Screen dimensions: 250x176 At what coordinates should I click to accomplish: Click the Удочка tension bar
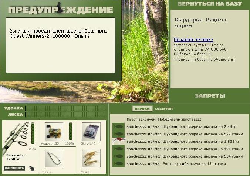[x=65, y=108]
